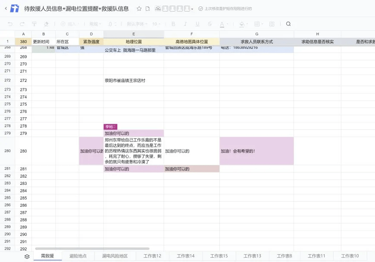Open the fill color dropdown arrow
Screen dimensions: 375x262
click(247, 24)
